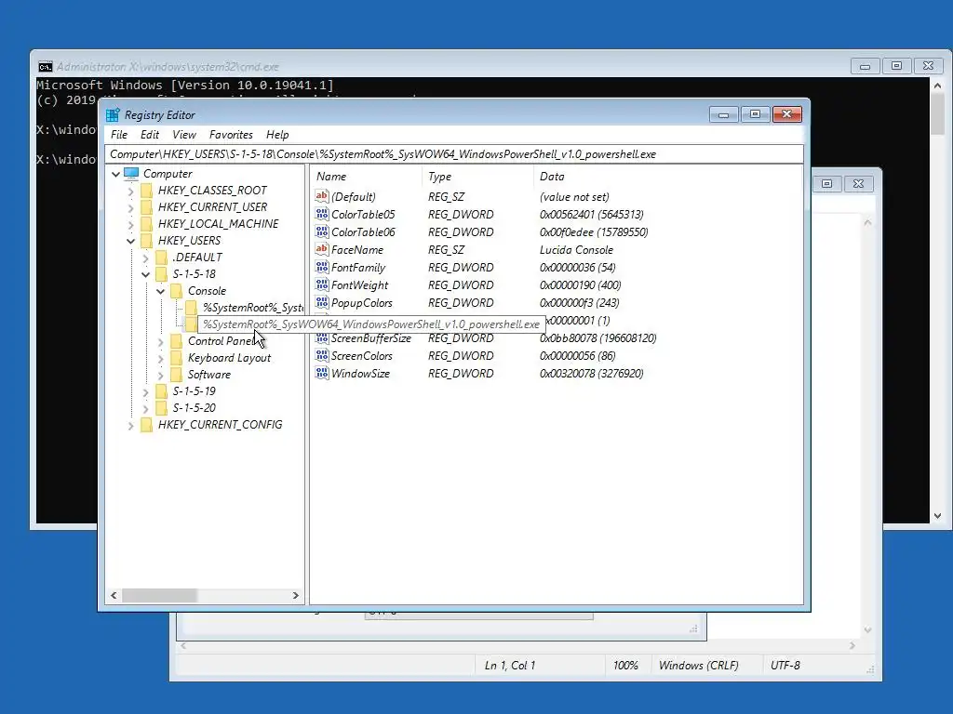Collapse the S-1-5-18 key

click(146, 274)
